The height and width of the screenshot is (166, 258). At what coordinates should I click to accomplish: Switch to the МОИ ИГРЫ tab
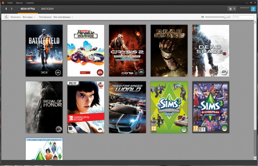tap(28, 9)
